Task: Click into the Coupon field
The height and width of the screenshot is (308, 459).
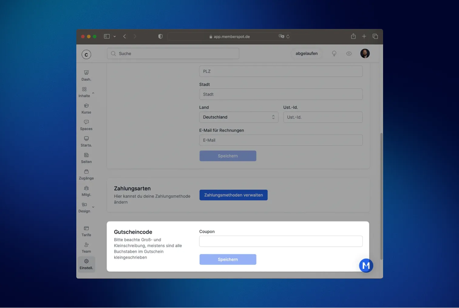Action: [281, 241]
